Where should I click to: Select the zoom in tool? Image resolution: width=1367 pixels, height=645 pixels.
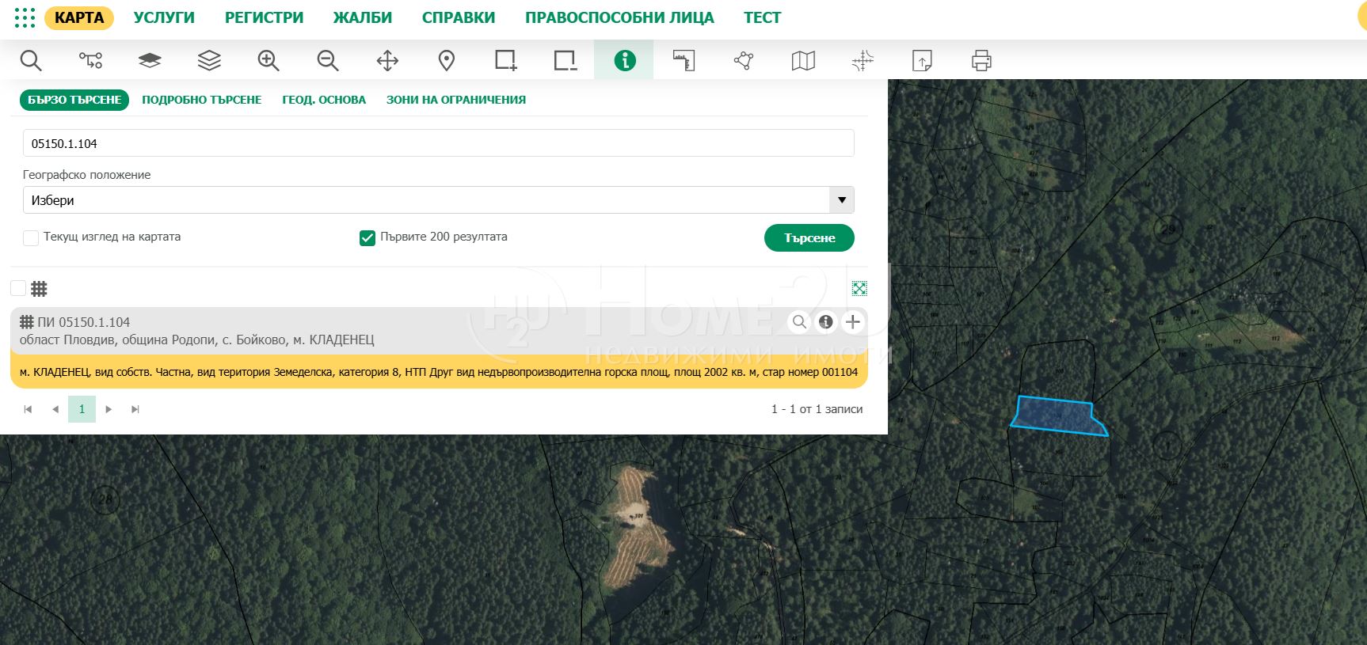pos(268,60)
